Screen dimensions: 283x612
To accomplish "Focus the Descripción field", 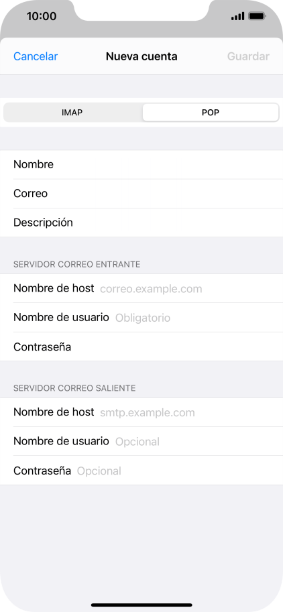I will [x=141, y=223].
